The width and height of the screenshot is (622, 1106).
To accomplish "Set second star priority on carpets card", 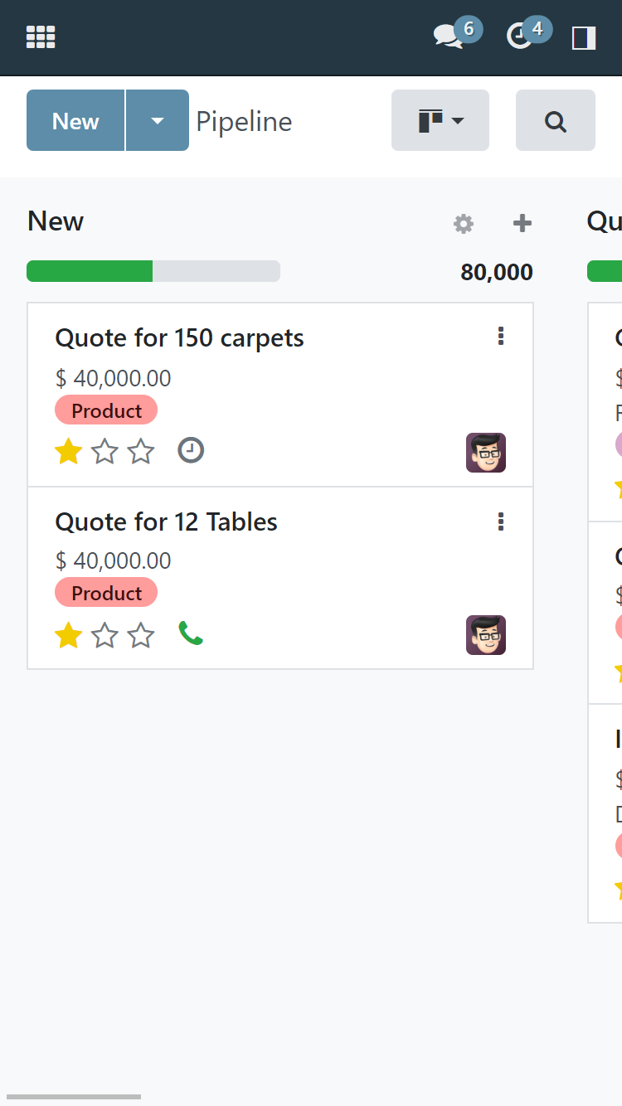I will (104, 452).
